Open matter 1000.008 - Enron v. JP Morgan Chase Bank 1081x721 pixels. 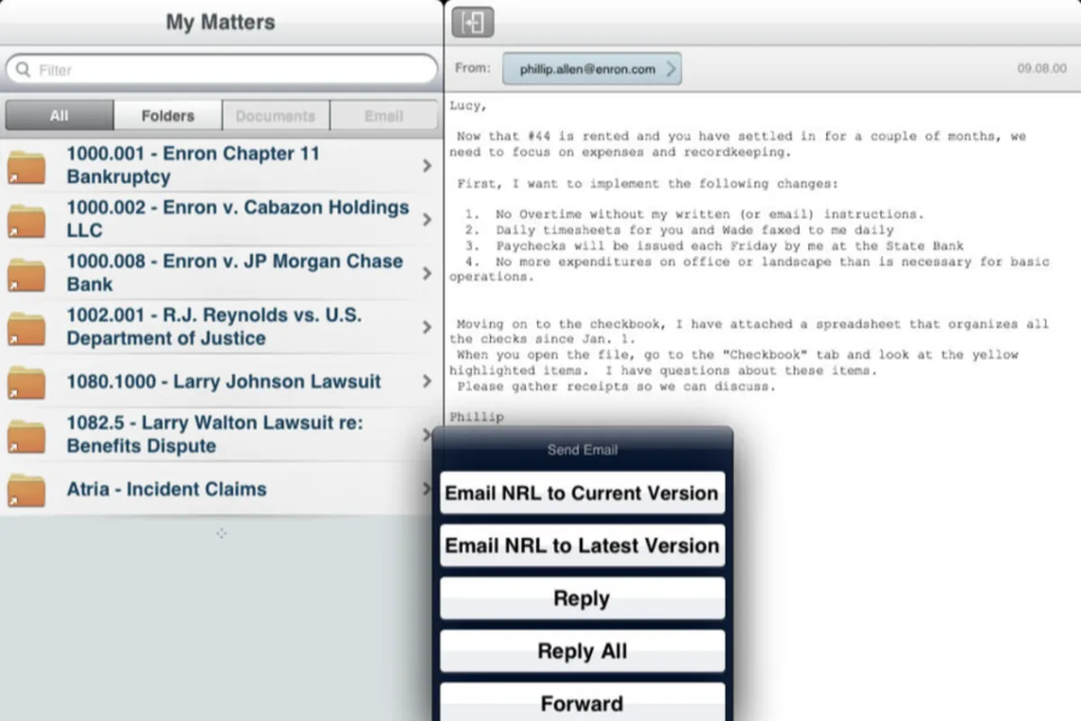tap(221, 273)
